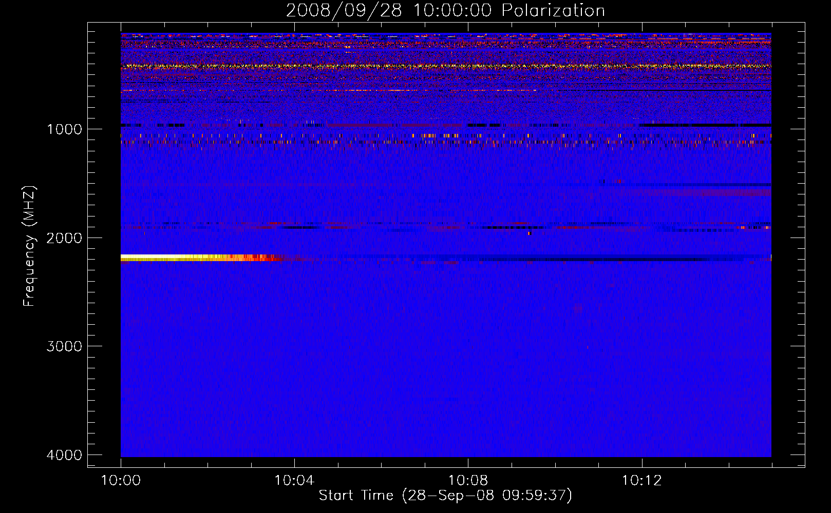Screen dimensions: 831x513
Task: Select the 4000 frequency tick label
Action: [x=64, y=455]
